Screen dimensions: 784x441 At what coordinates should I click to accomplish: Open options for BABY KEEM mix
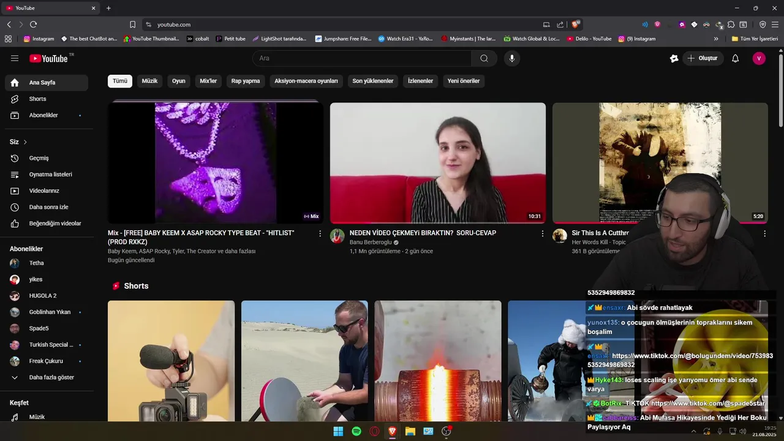point(320,233)
